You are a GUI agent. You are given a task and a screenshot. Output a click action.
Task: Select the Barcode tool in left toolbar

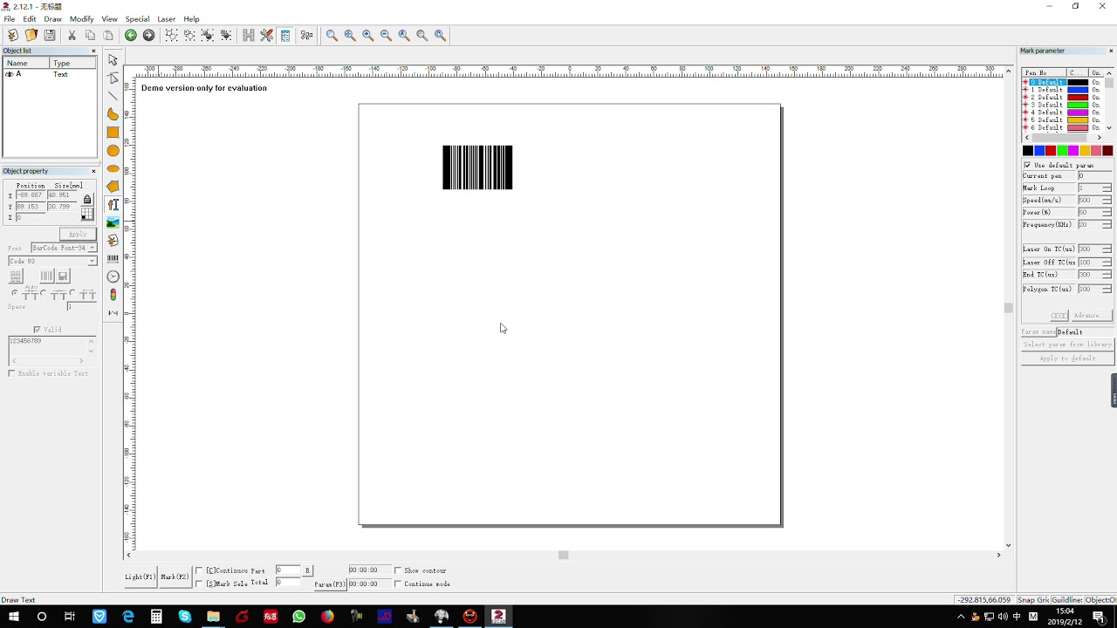(113, 258)
